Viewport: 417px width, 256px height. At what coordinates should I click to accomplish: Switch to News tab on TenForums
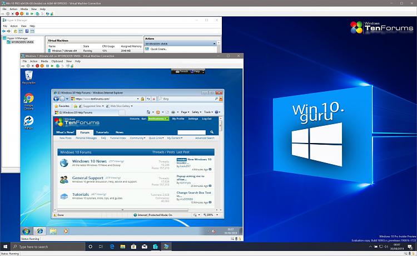120,132
